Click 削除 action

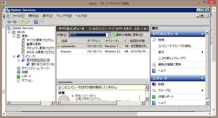tap(161, 84)
